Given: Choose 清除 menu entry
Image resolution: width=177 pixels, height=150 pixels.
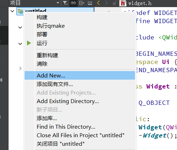Looking at the screenshot, I should click(80, 64).
